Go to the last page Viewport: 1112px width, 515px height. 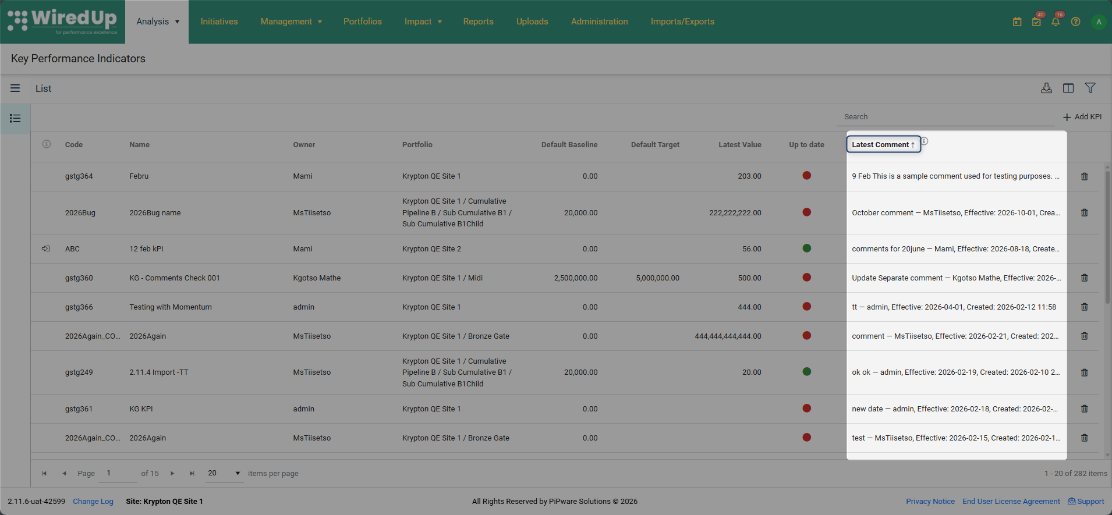(192, 473)
